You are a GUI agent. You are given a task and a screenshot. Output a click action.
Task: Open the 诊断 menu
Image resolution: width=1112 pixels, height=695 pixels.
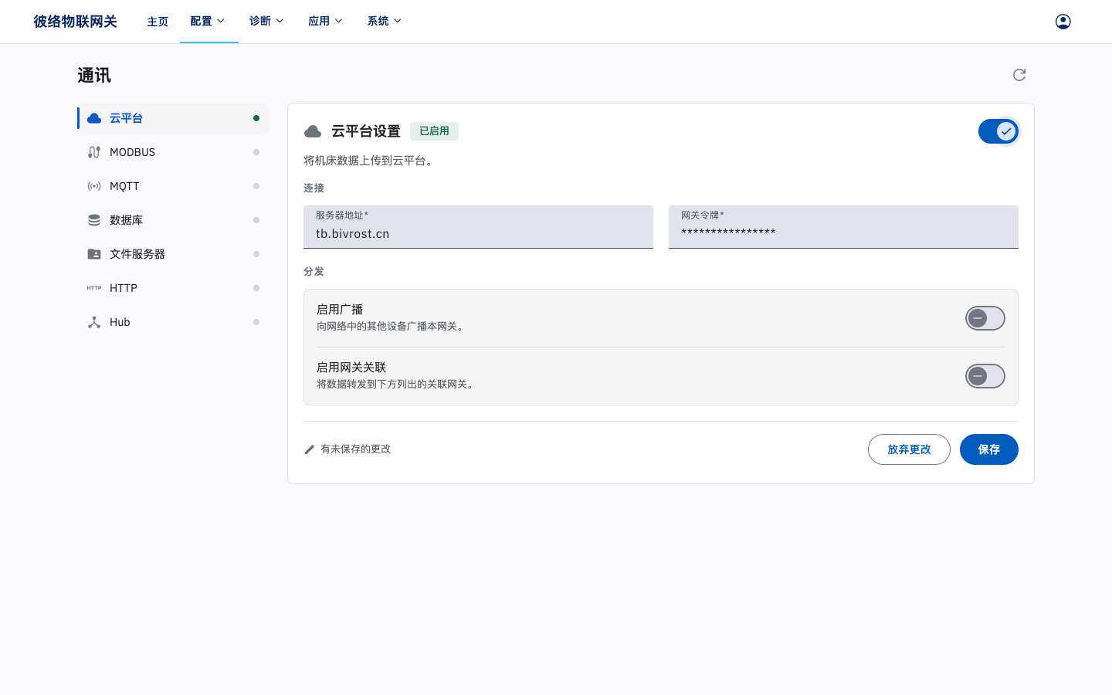click(x=267, y=22)
